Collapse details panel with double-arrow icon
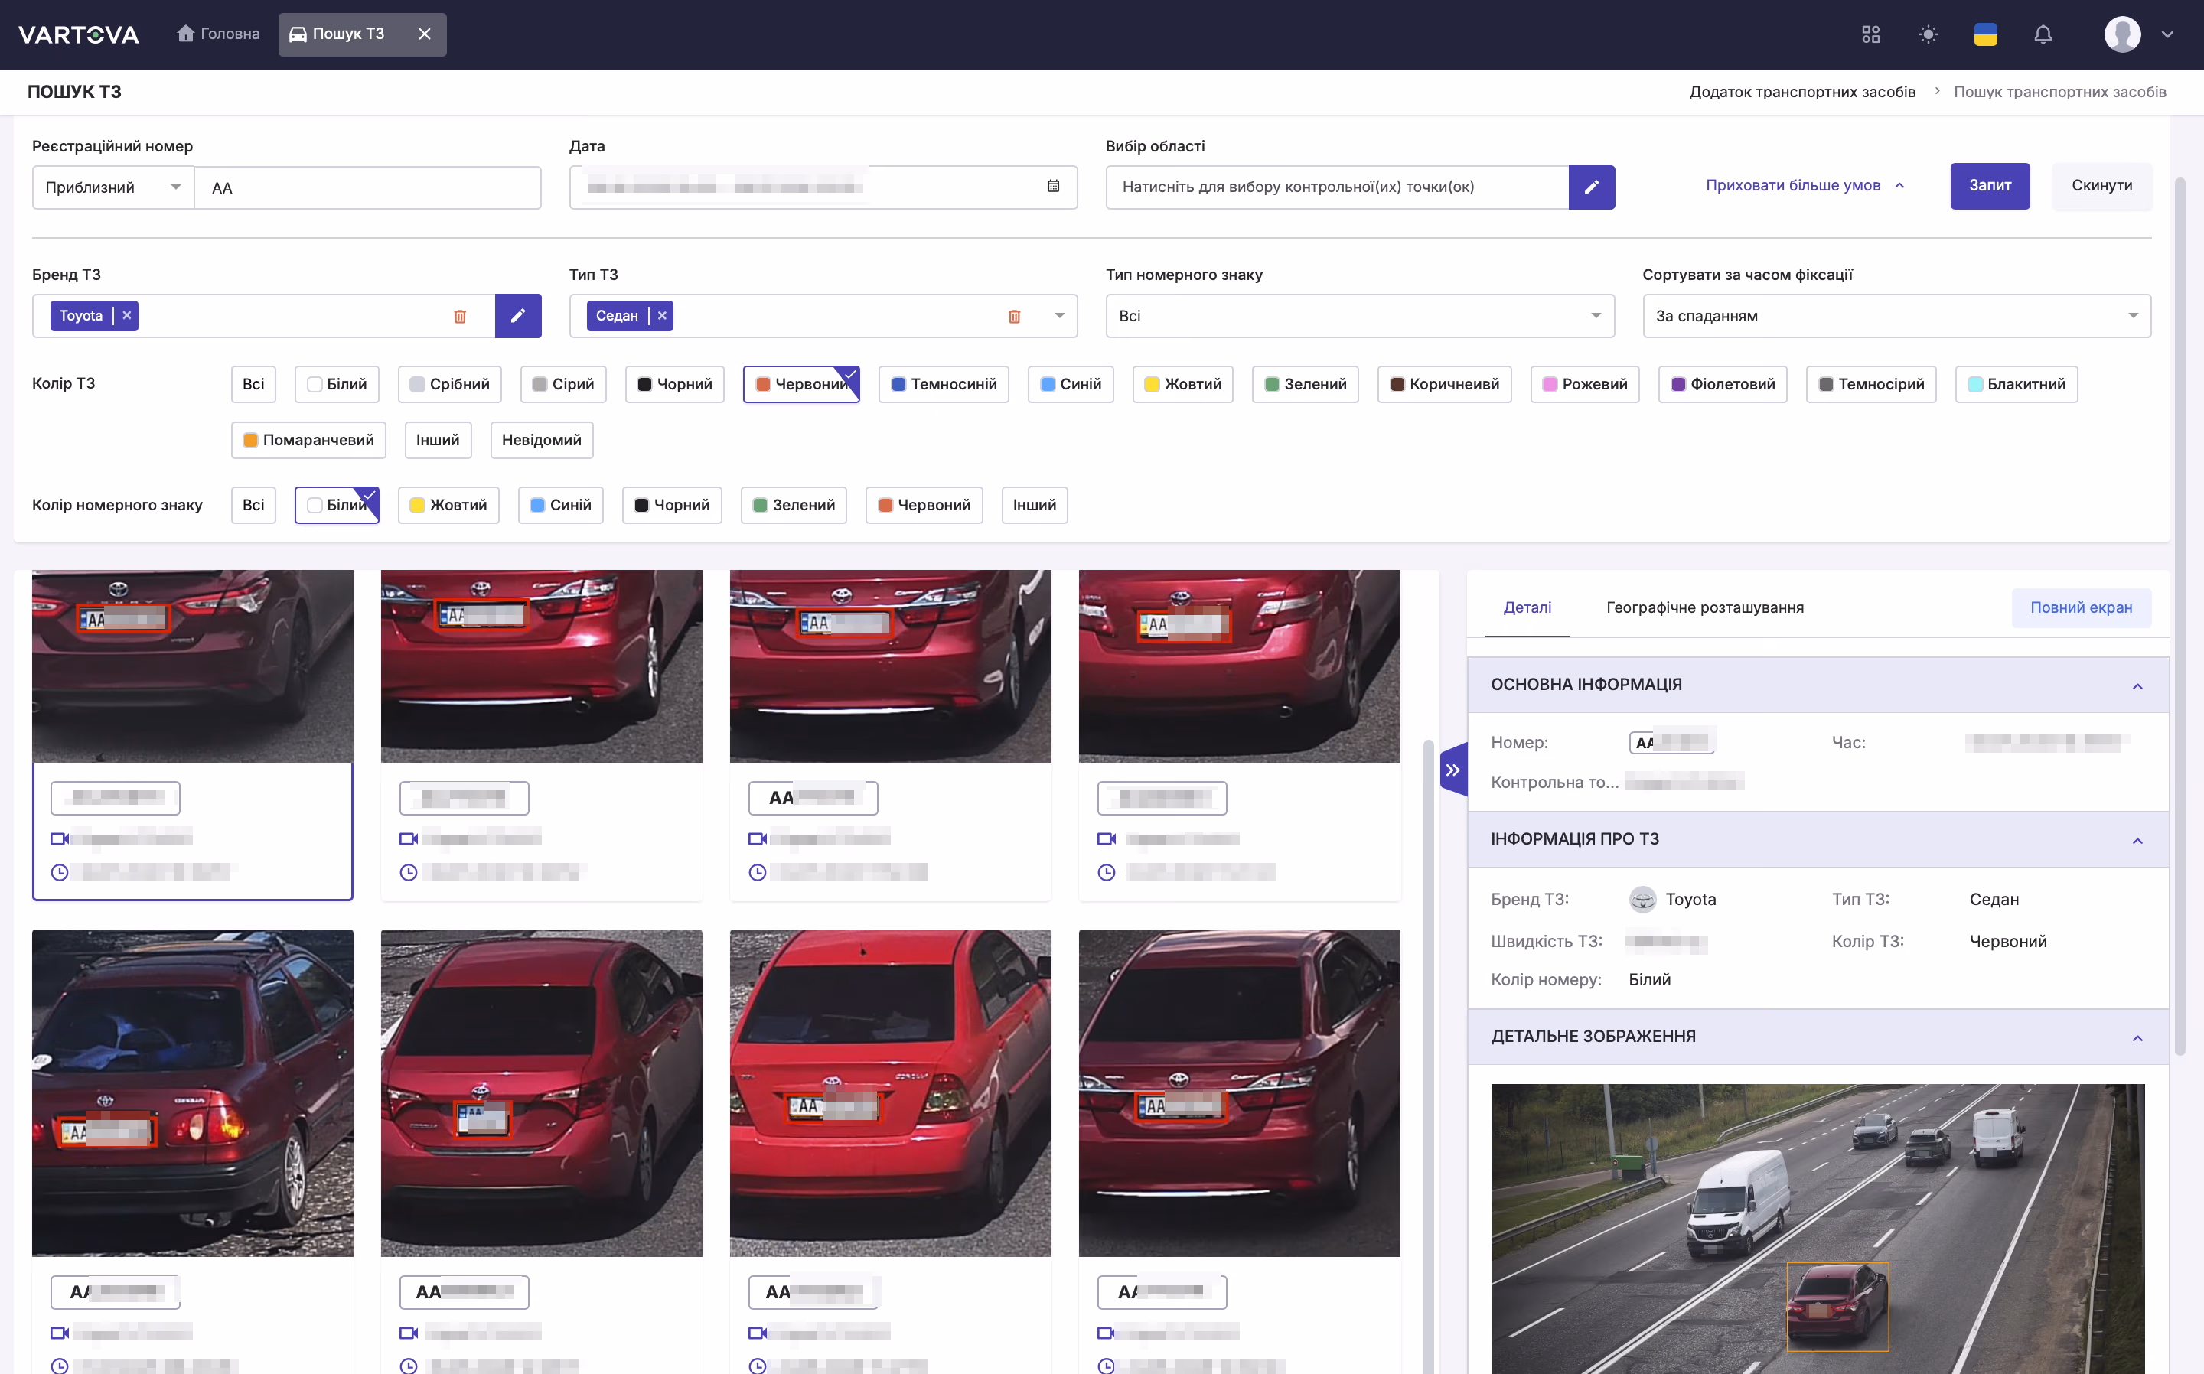Image resolution: width=2204 pixels, height=1374 pixels. pyautogui.click(x=1453, y=770)
